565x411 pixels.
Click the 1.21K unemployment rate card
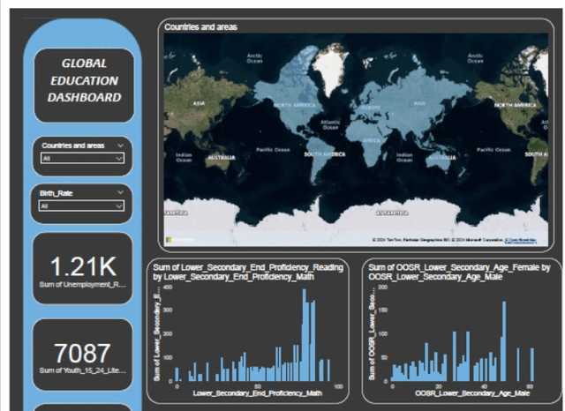(82, 268)
